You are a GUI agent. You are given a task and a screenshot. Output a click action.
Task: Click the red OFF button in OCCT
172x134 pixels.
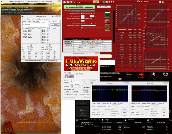pyautogui.click(x=107, y=21)
